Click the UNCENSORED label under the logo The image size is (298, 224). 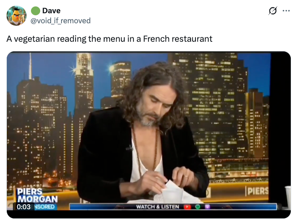click(x=44, y=207)
